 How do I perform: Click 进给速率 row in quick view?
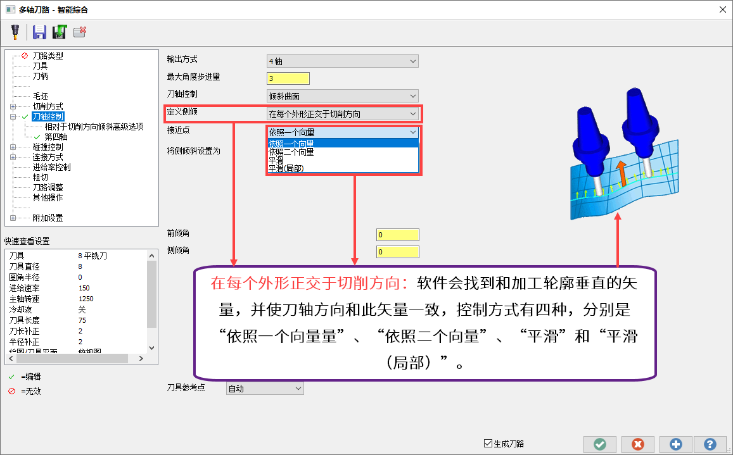pyautogui.click(x=77, y=288)
